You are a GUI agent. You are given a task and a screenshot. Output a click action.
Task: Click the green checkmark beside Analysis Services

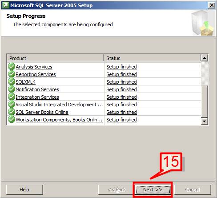12,66
